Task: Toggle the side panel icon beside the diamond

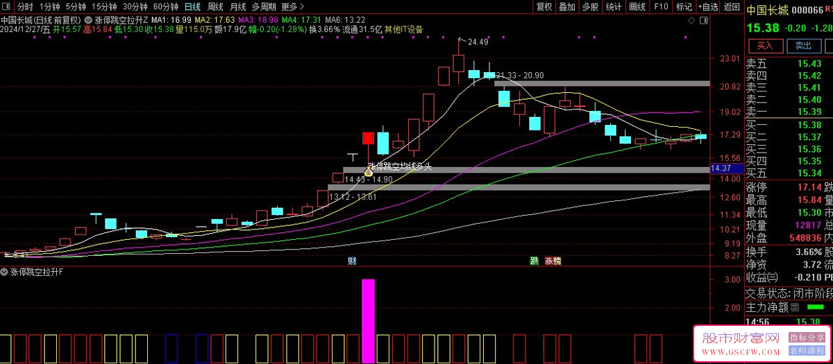Action: (702, 21)
